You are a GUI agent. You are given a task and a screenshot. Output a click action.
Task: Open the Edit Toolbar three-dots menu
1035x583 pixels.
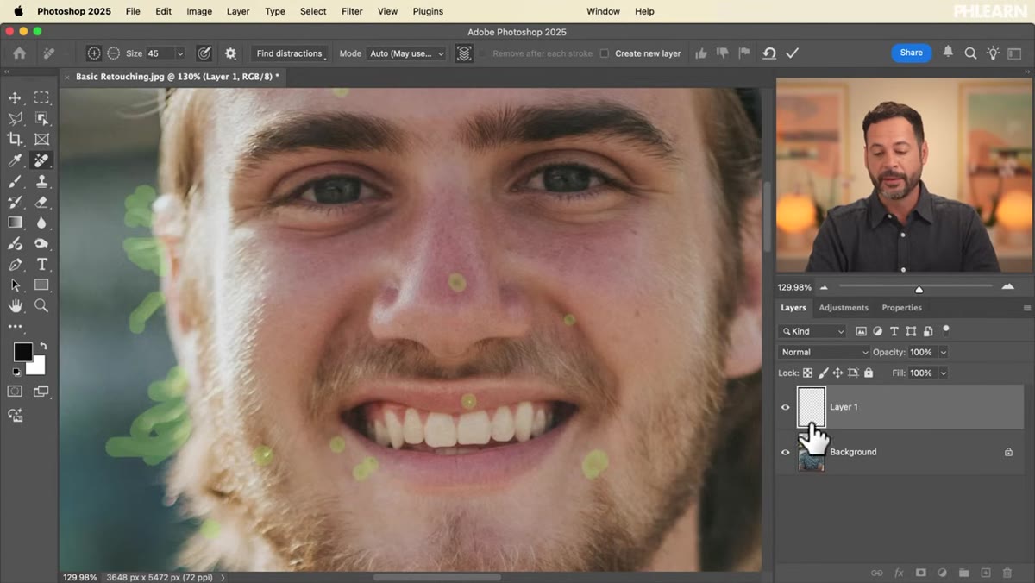pyautogui.click(x=15, y=327)
